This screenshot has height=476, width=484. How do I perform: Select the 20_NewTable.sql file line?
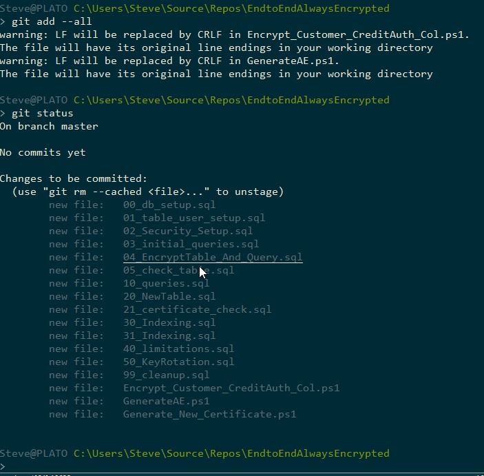point(169,296)
